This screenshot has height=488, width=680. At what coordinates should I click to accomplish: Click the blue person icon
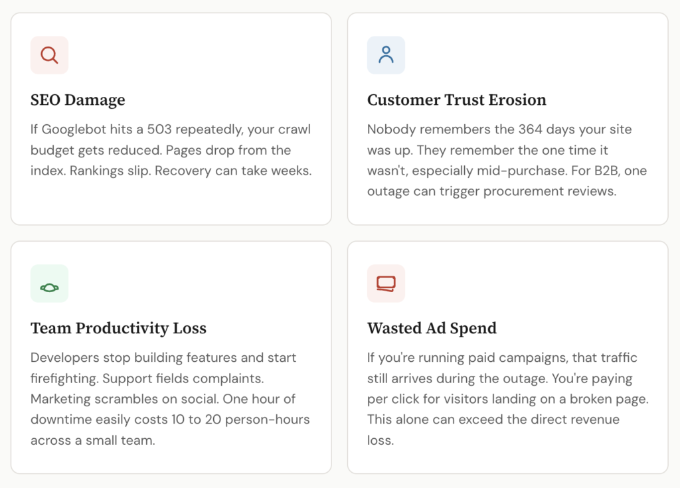pyautogui.click(x=386, y=55)
